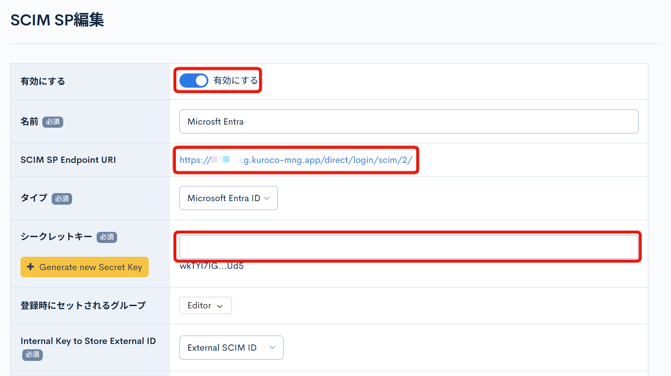
Task: Toggle the blue switch next to 有効にする
Action: coord(193,80)
